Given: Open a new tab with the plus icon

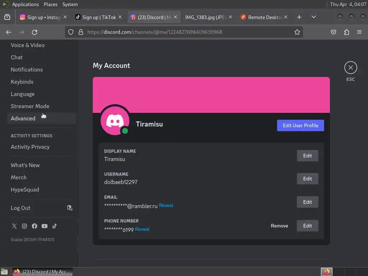Looking at the screenshot, I should pos(299,17).
